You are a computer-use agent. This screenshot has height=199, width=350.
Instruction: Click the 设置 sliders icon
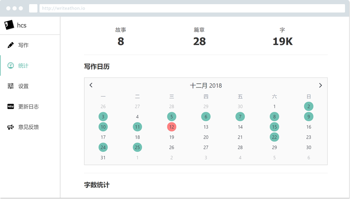pyautogui.click(x=11, y=86)
